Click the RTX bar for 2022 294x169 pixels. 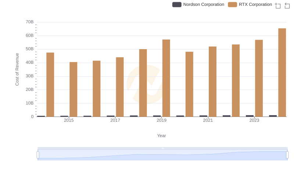pyautogui.click(x=236, y=81)
